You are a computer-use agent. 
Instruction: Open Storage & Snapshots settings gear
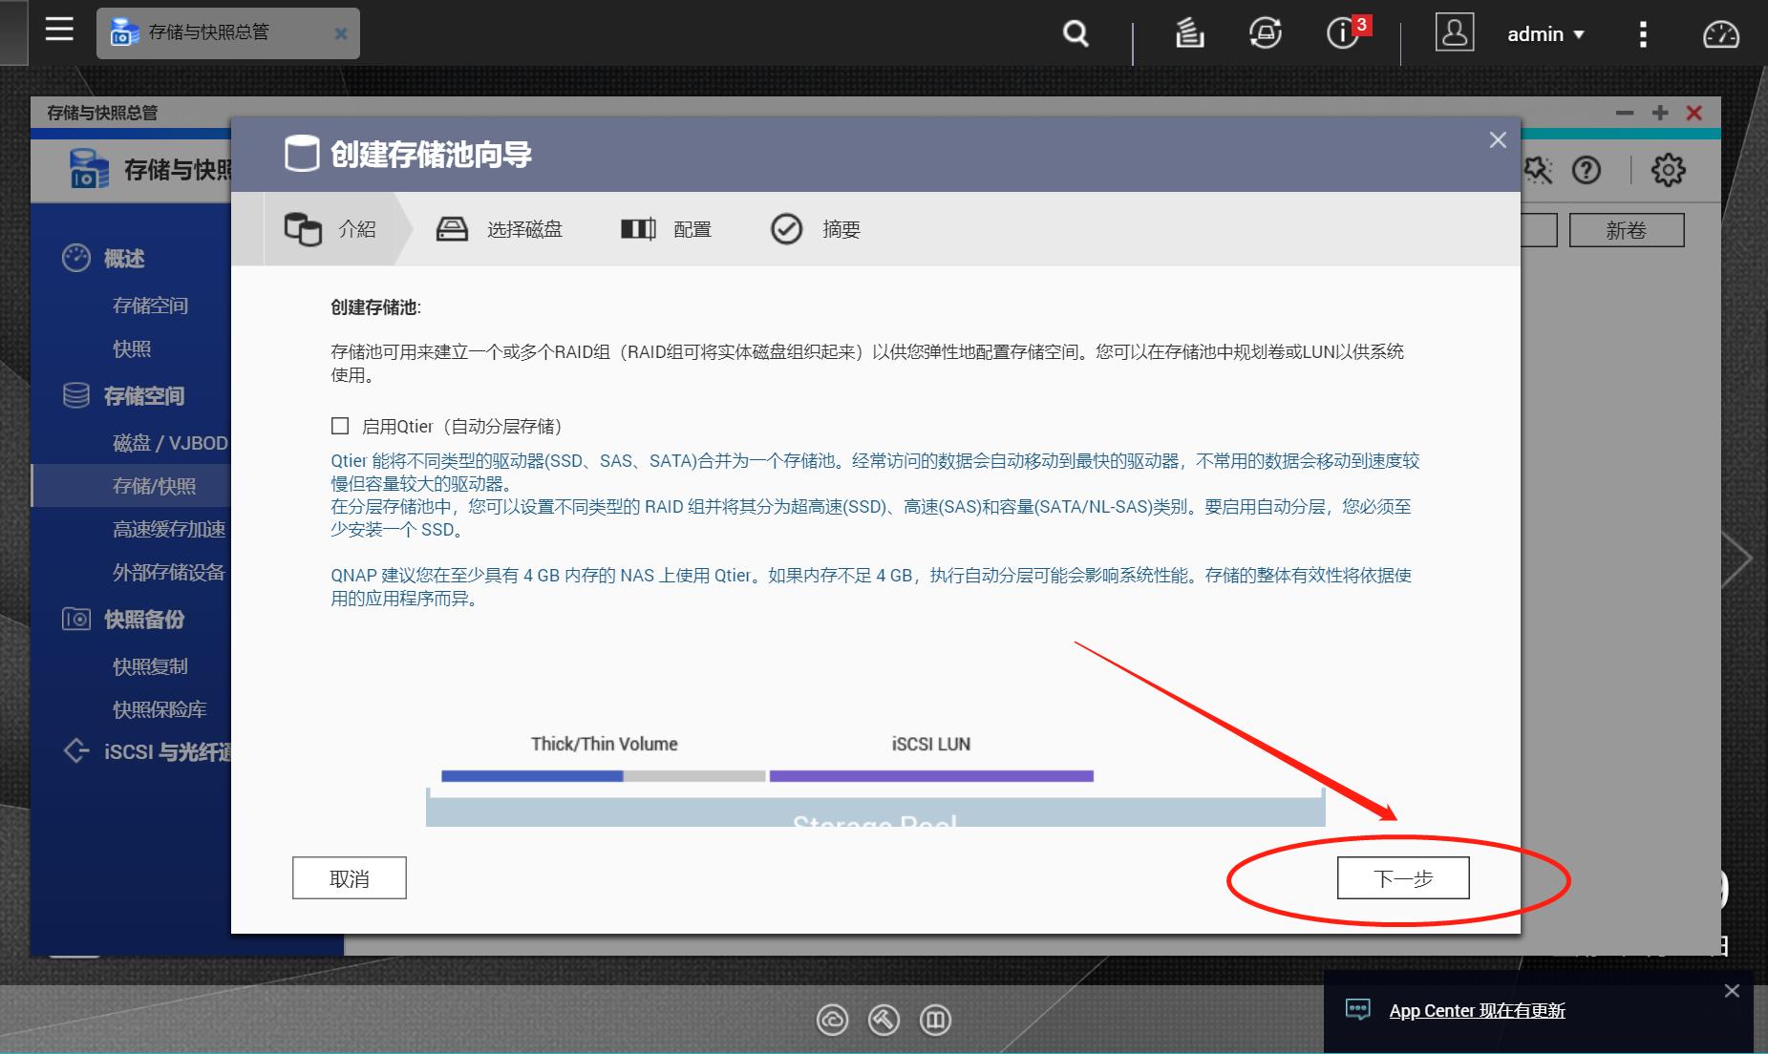pos(1667,170)
